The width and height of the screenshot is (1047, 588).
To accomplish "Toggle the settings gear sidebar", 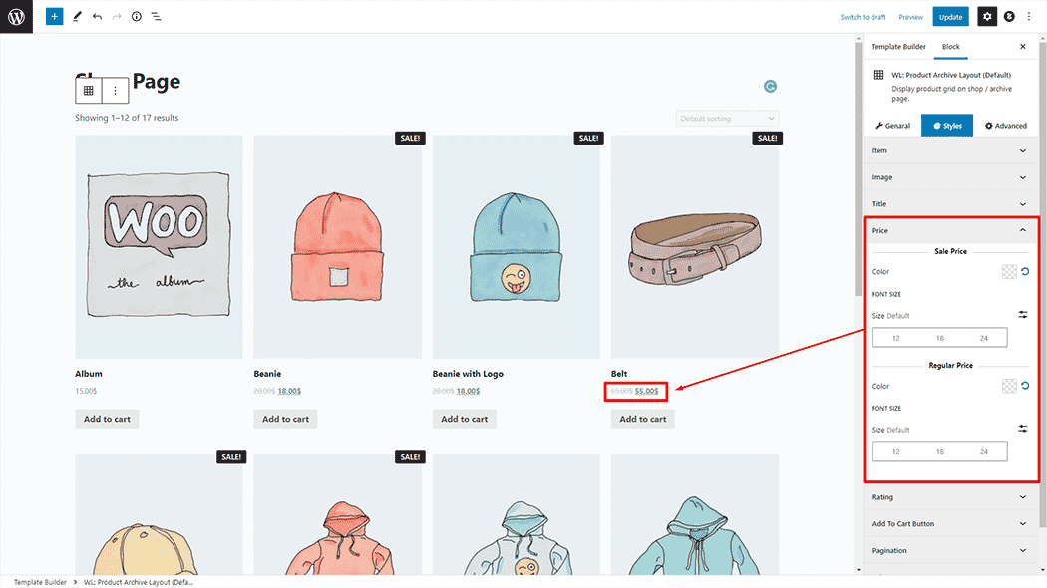I will pyautogui.click(x=986, y=17).
